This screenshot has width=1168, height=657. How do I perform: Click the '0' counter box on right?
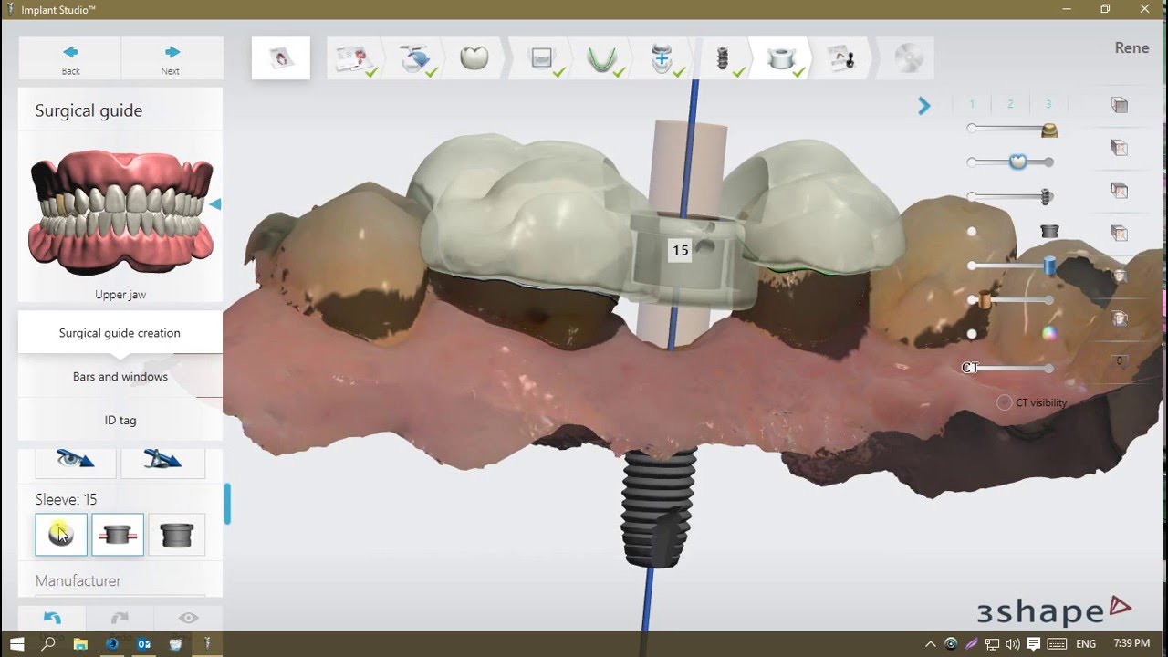point(1120,361)
